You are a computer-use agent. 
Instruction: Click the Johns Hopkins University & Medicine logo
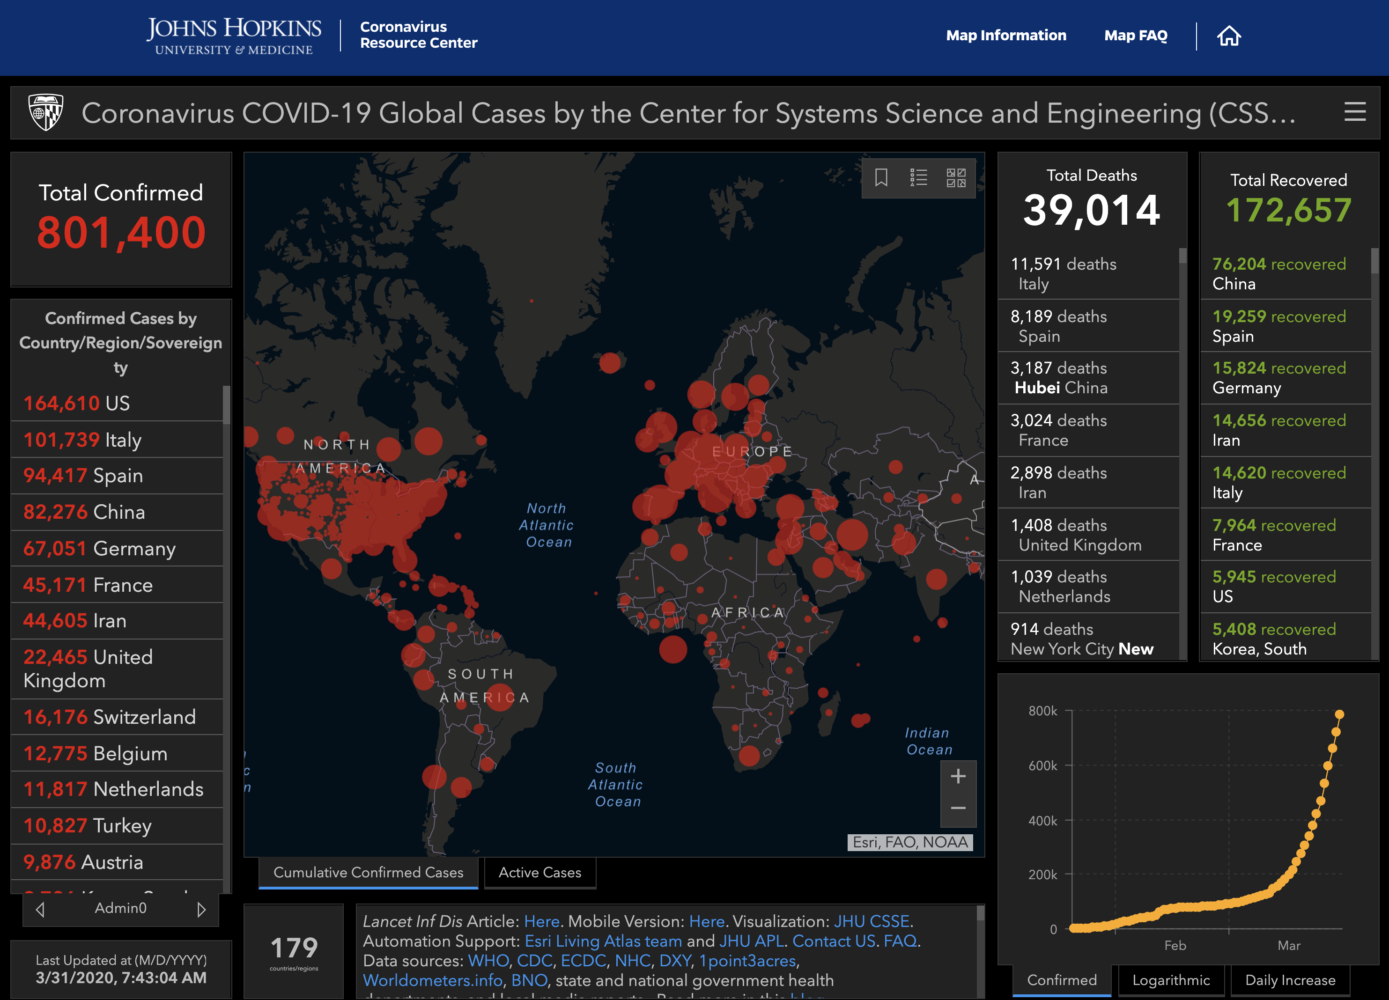click(x=233, y=36)
